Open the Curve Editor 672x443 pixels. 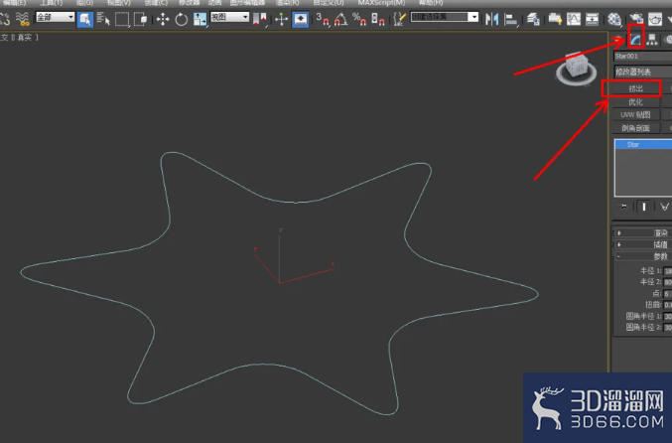tap(574, 19)
